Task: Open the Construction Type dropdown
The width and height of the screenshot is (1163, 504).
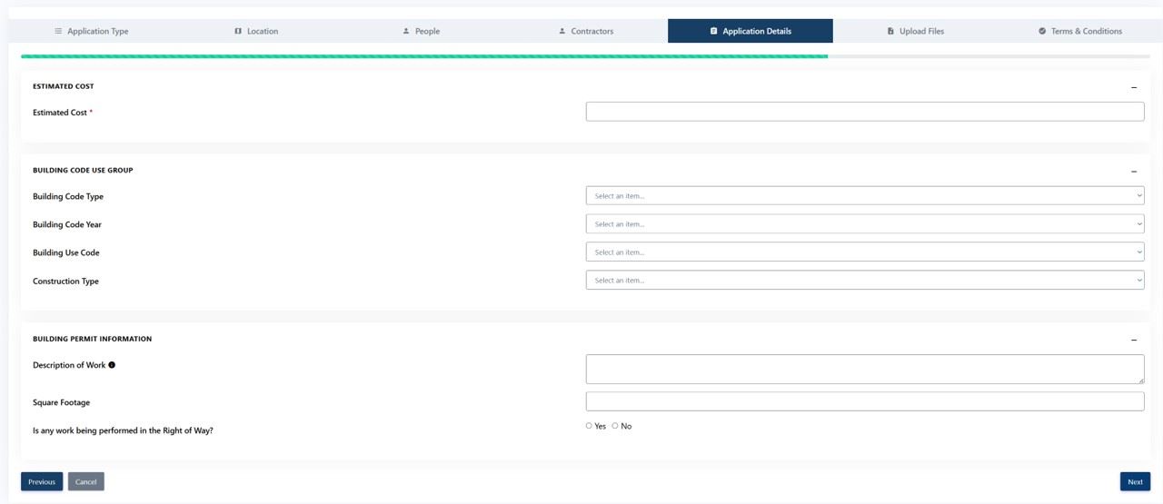Action: tap(864, 281)
